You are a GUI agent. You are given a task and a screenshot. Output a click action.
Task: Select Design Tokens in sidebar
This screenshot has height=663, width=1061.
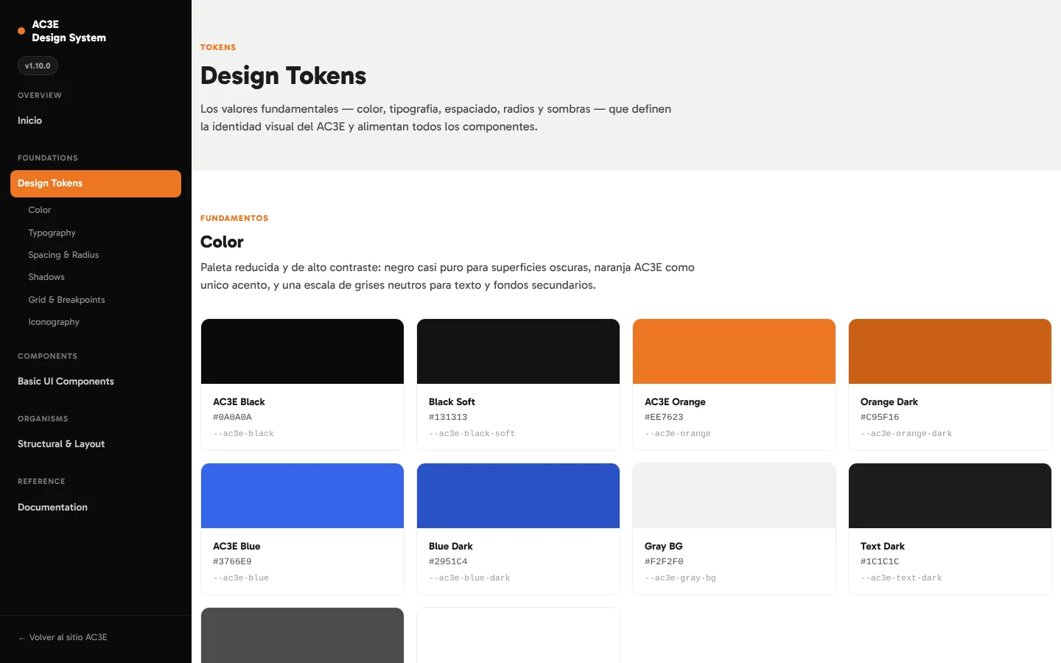pyautogui.click(x=96, y=183)
